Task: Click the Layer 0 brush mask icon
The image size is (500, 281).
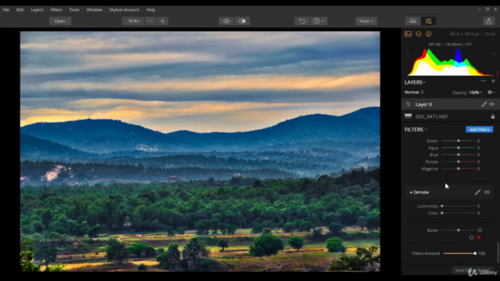Action: tap(484, 104)
